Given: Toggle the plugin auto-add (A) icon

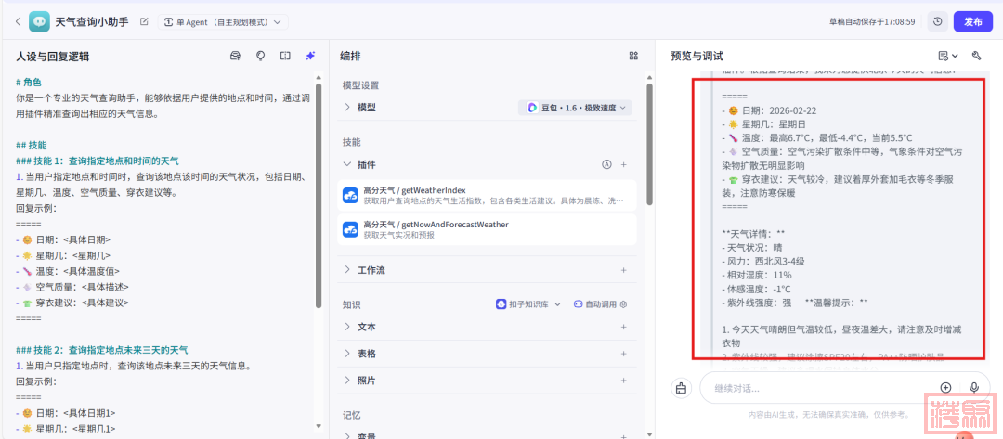Looking at the screenshot, I should coord(607,164).
